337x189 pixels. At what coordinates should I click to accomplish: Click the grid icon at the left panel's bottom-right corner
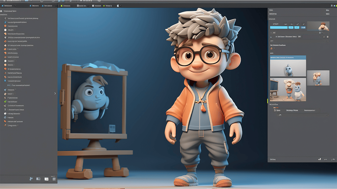pos(54,179)
